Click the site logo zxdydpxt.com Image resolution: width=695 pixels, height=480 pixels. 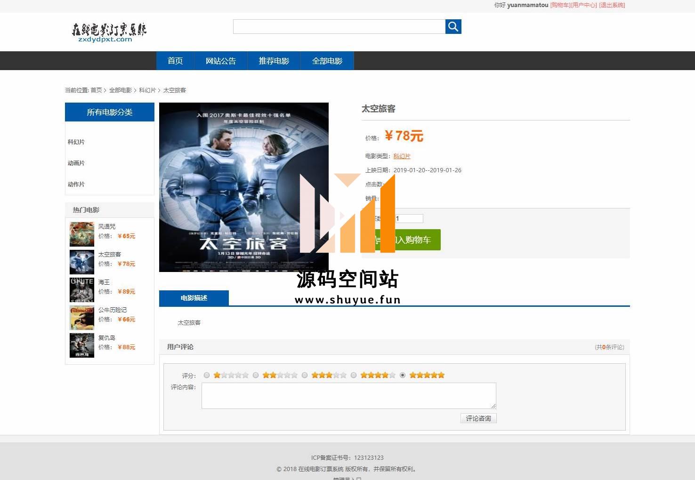109,32
